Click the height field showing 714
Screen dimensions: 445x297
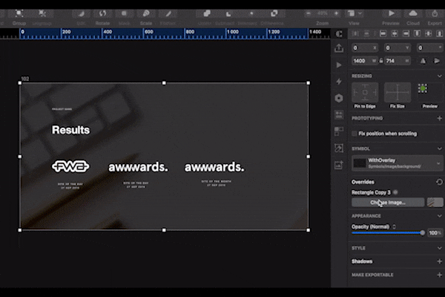click(398, 61)
